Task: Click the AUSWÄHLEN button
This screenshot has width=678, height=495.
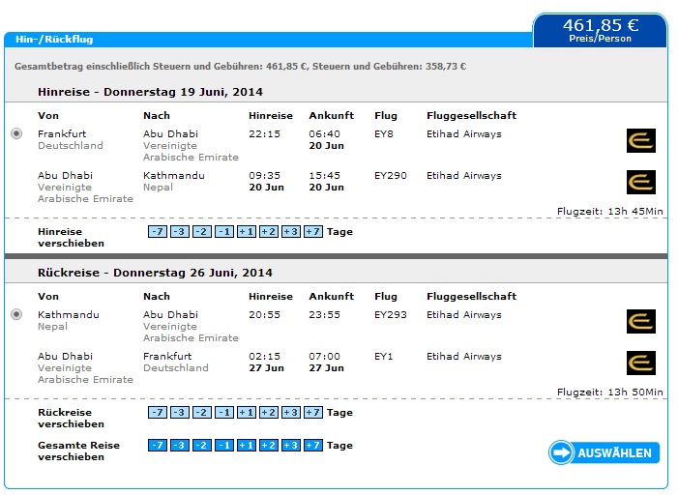Action: [x=604, y=452]
